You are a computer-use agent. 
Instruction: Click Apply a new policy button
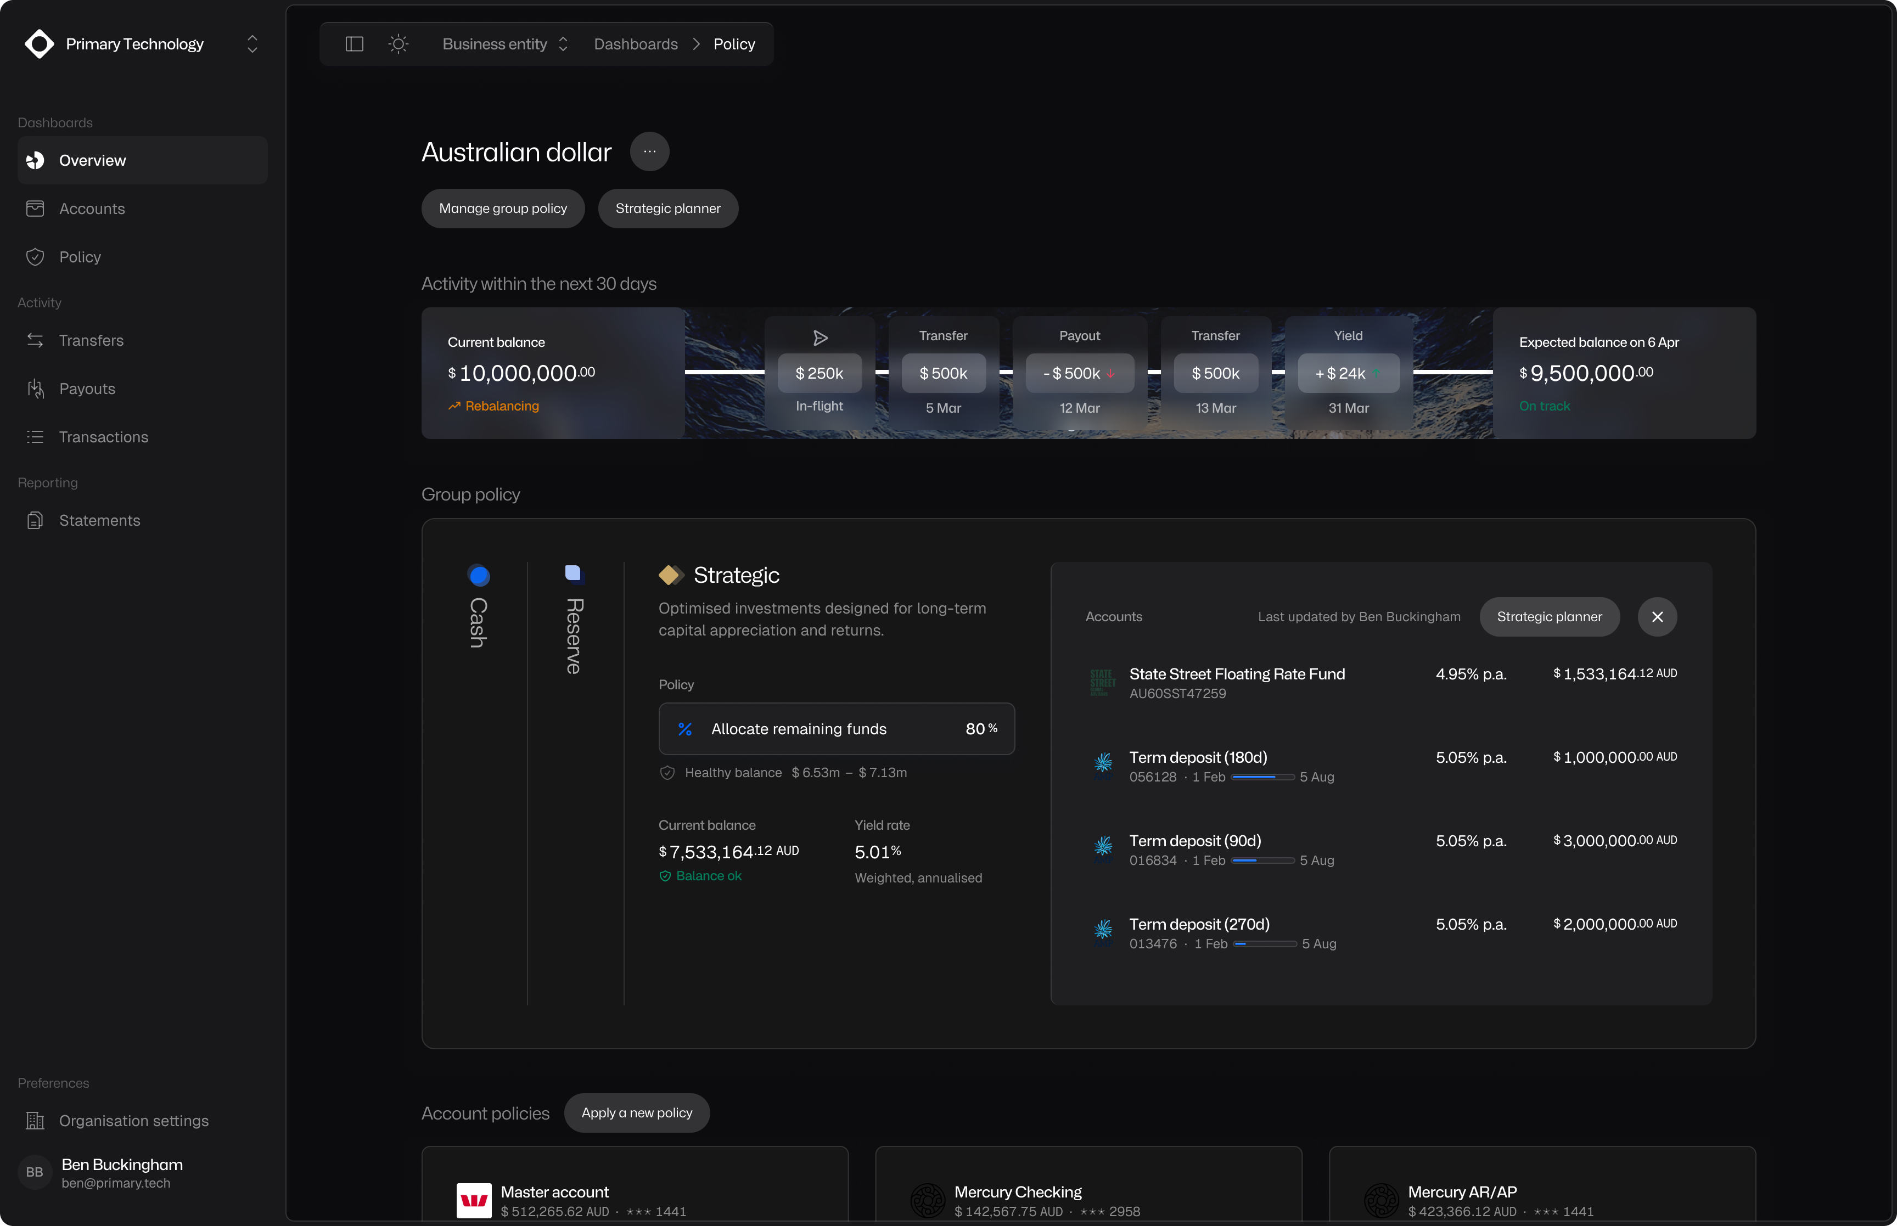(x=636, y=1113)
